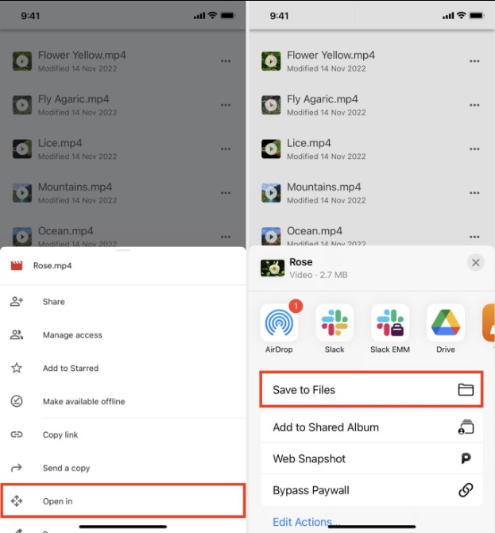Viewport: 495px width, 533px height.
Task: Open Fly Agaric.mp4 thumbnail in left screen
Action: pyautogui.click(x=22, y=105)
